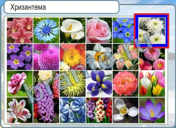Image resolution: width=176 pixels, height=128 pixels.
Task: Pick the white narcissus picture
Action: [99, 57]
